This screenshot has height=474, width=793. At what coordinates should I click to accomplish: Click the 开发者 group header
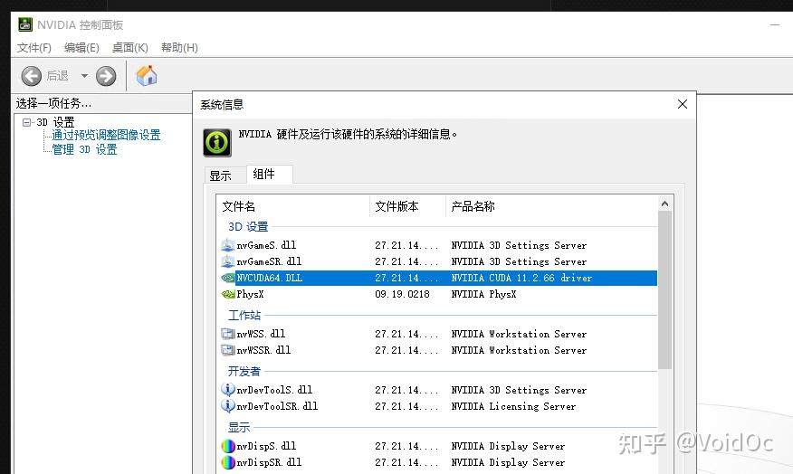[x=244, y=372]
